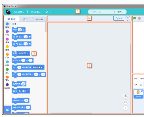Select the green Operators category circle
The image size is (144, 117).
(7, 70)
